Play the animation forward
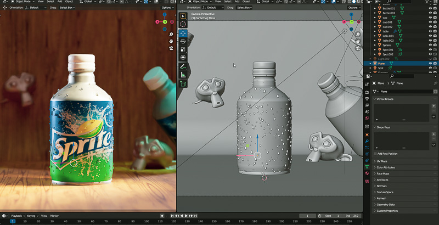439x225 pixels. [x=186, y=216]
